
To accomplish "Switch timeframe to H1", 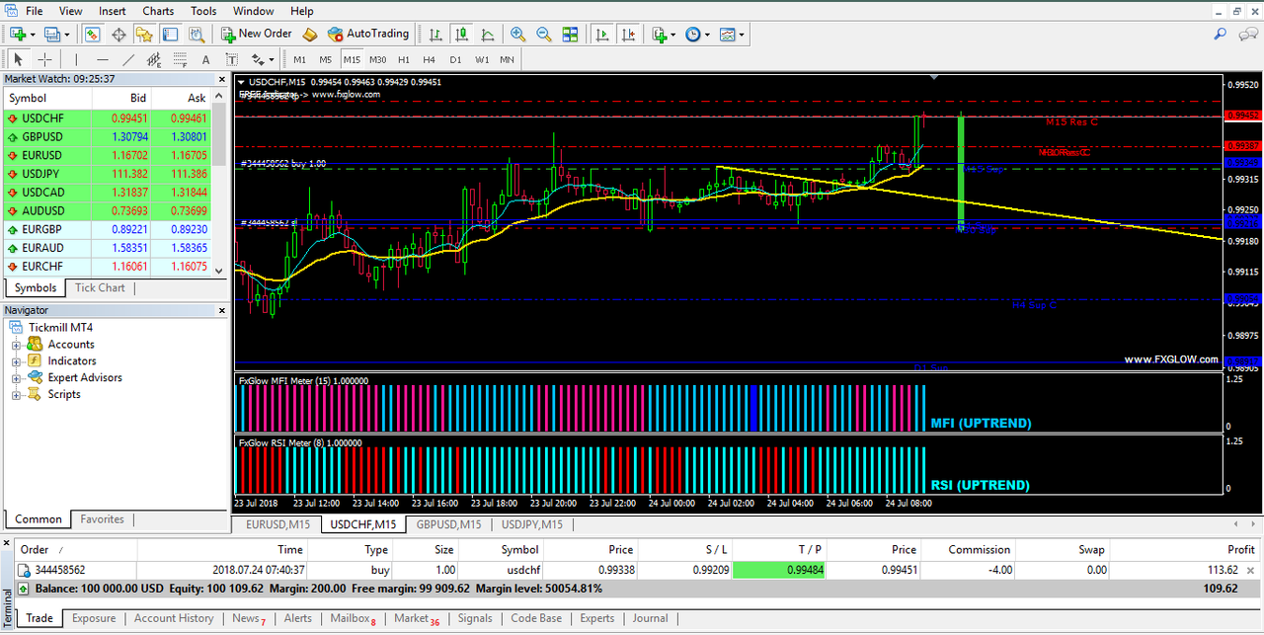I will point(403,59).
